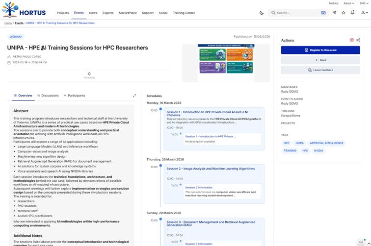Open the Metrics link

click(x=334, y=3)
